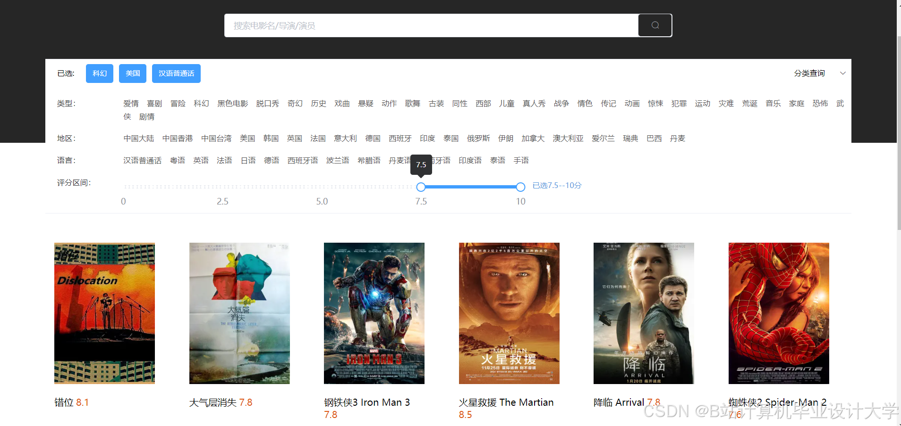
Task: Pick language 英语
Action: 201,161
